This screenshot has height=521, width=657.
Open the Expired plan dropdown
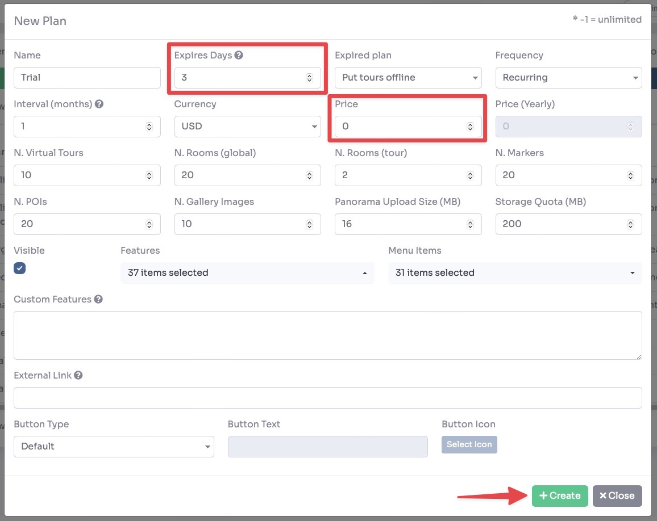(x=408, y=78)
